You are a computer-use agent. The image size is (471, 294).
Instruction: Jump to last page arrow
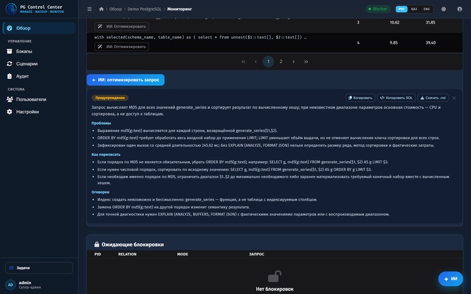coord(306,61)
